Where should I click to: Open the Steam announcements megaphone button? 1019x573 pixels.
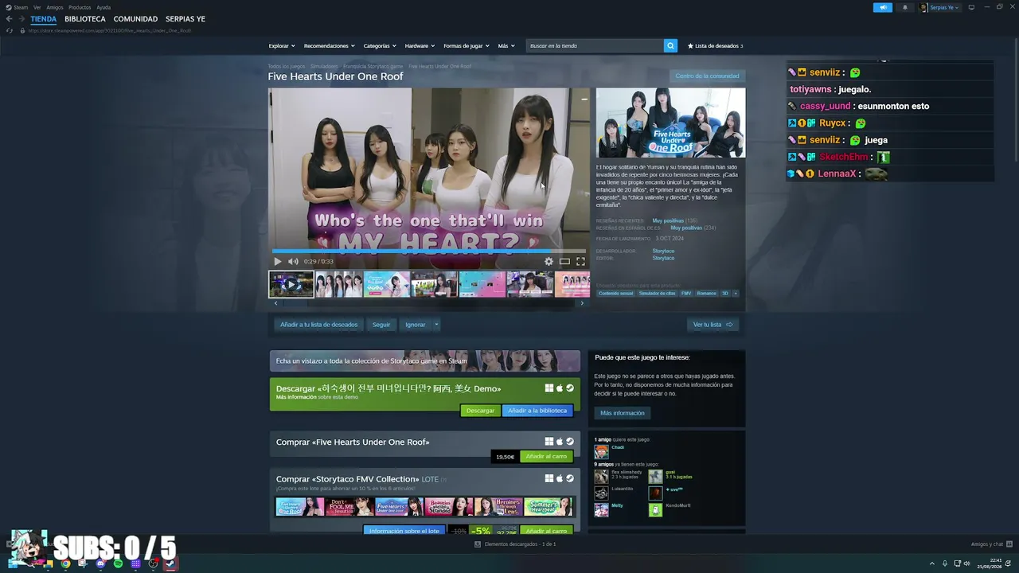pos(883,7)
